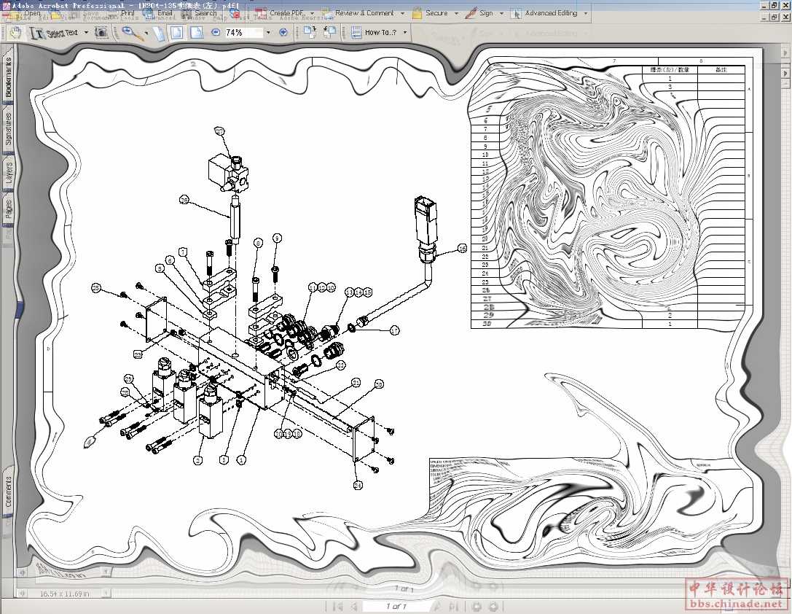Go to first page button

[338, 607]
